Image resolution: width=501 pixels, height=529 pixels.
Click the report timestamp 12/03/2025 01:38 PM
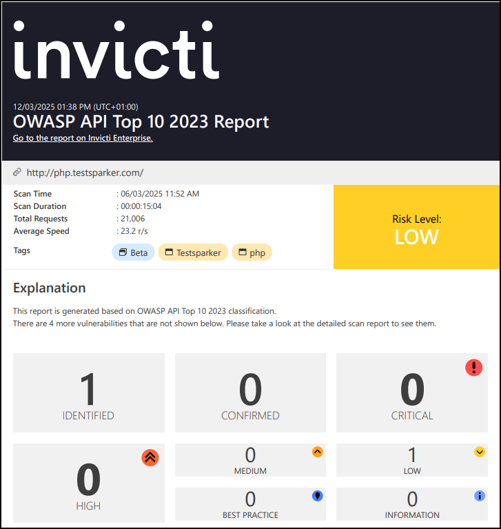[x=76, y=107]
